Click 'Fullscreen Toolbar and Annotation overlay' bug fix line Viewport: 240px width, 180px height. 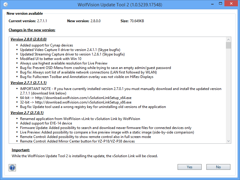pyautogui.click(x=87, y=77)
